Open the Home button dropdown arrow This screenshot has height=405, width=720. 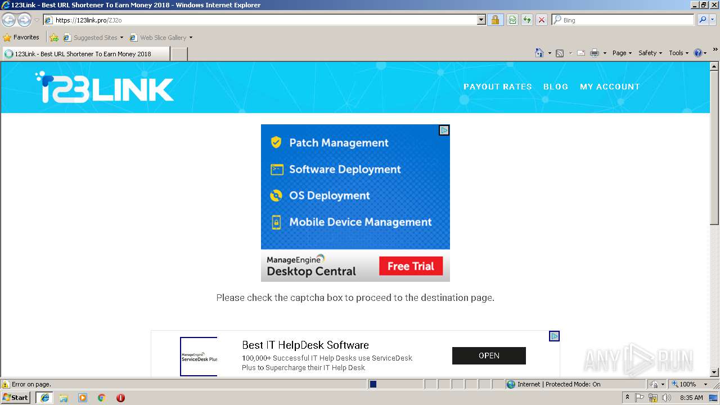550,53
